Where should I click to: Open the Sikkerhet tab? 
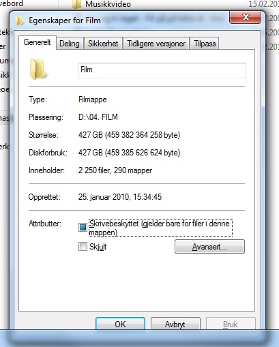103,44
